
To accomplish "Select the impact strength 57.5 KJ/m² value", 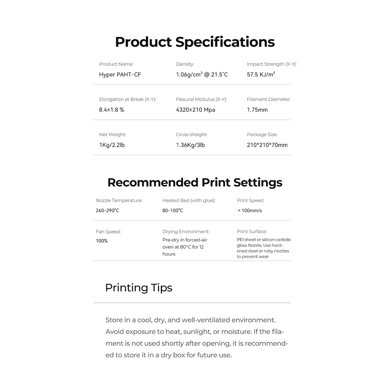I will point(261,74).
